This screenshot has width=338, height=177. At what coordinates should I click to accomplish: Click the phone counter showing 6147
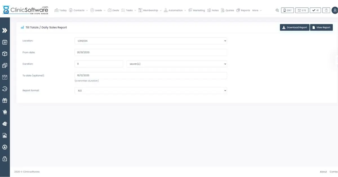click(x=287, y=10)
